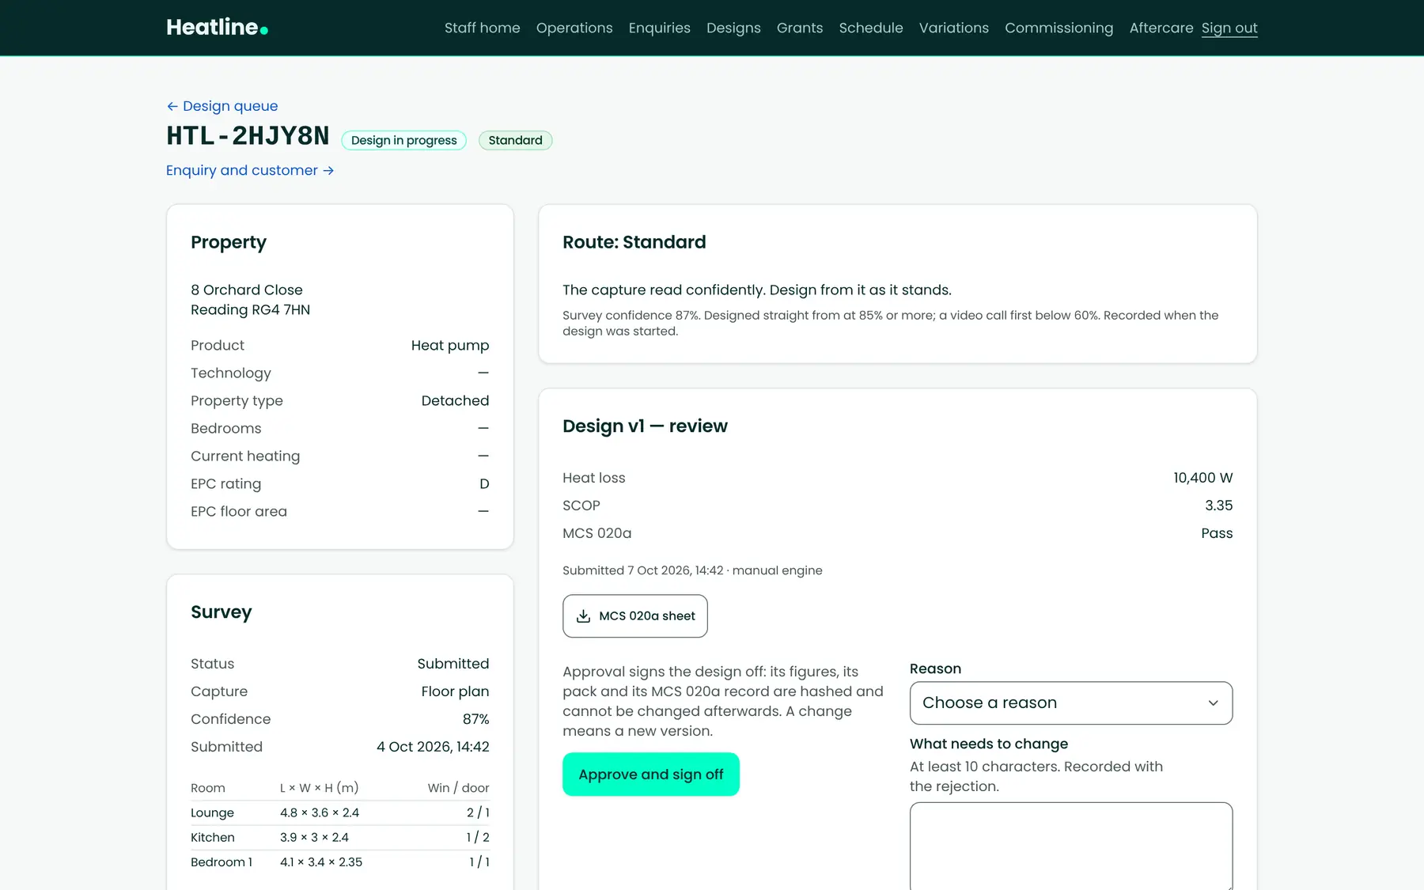The width and height of the screenshot is (1424, 890).
Task: Click the Capture value Floor plan
Action: 455,691
